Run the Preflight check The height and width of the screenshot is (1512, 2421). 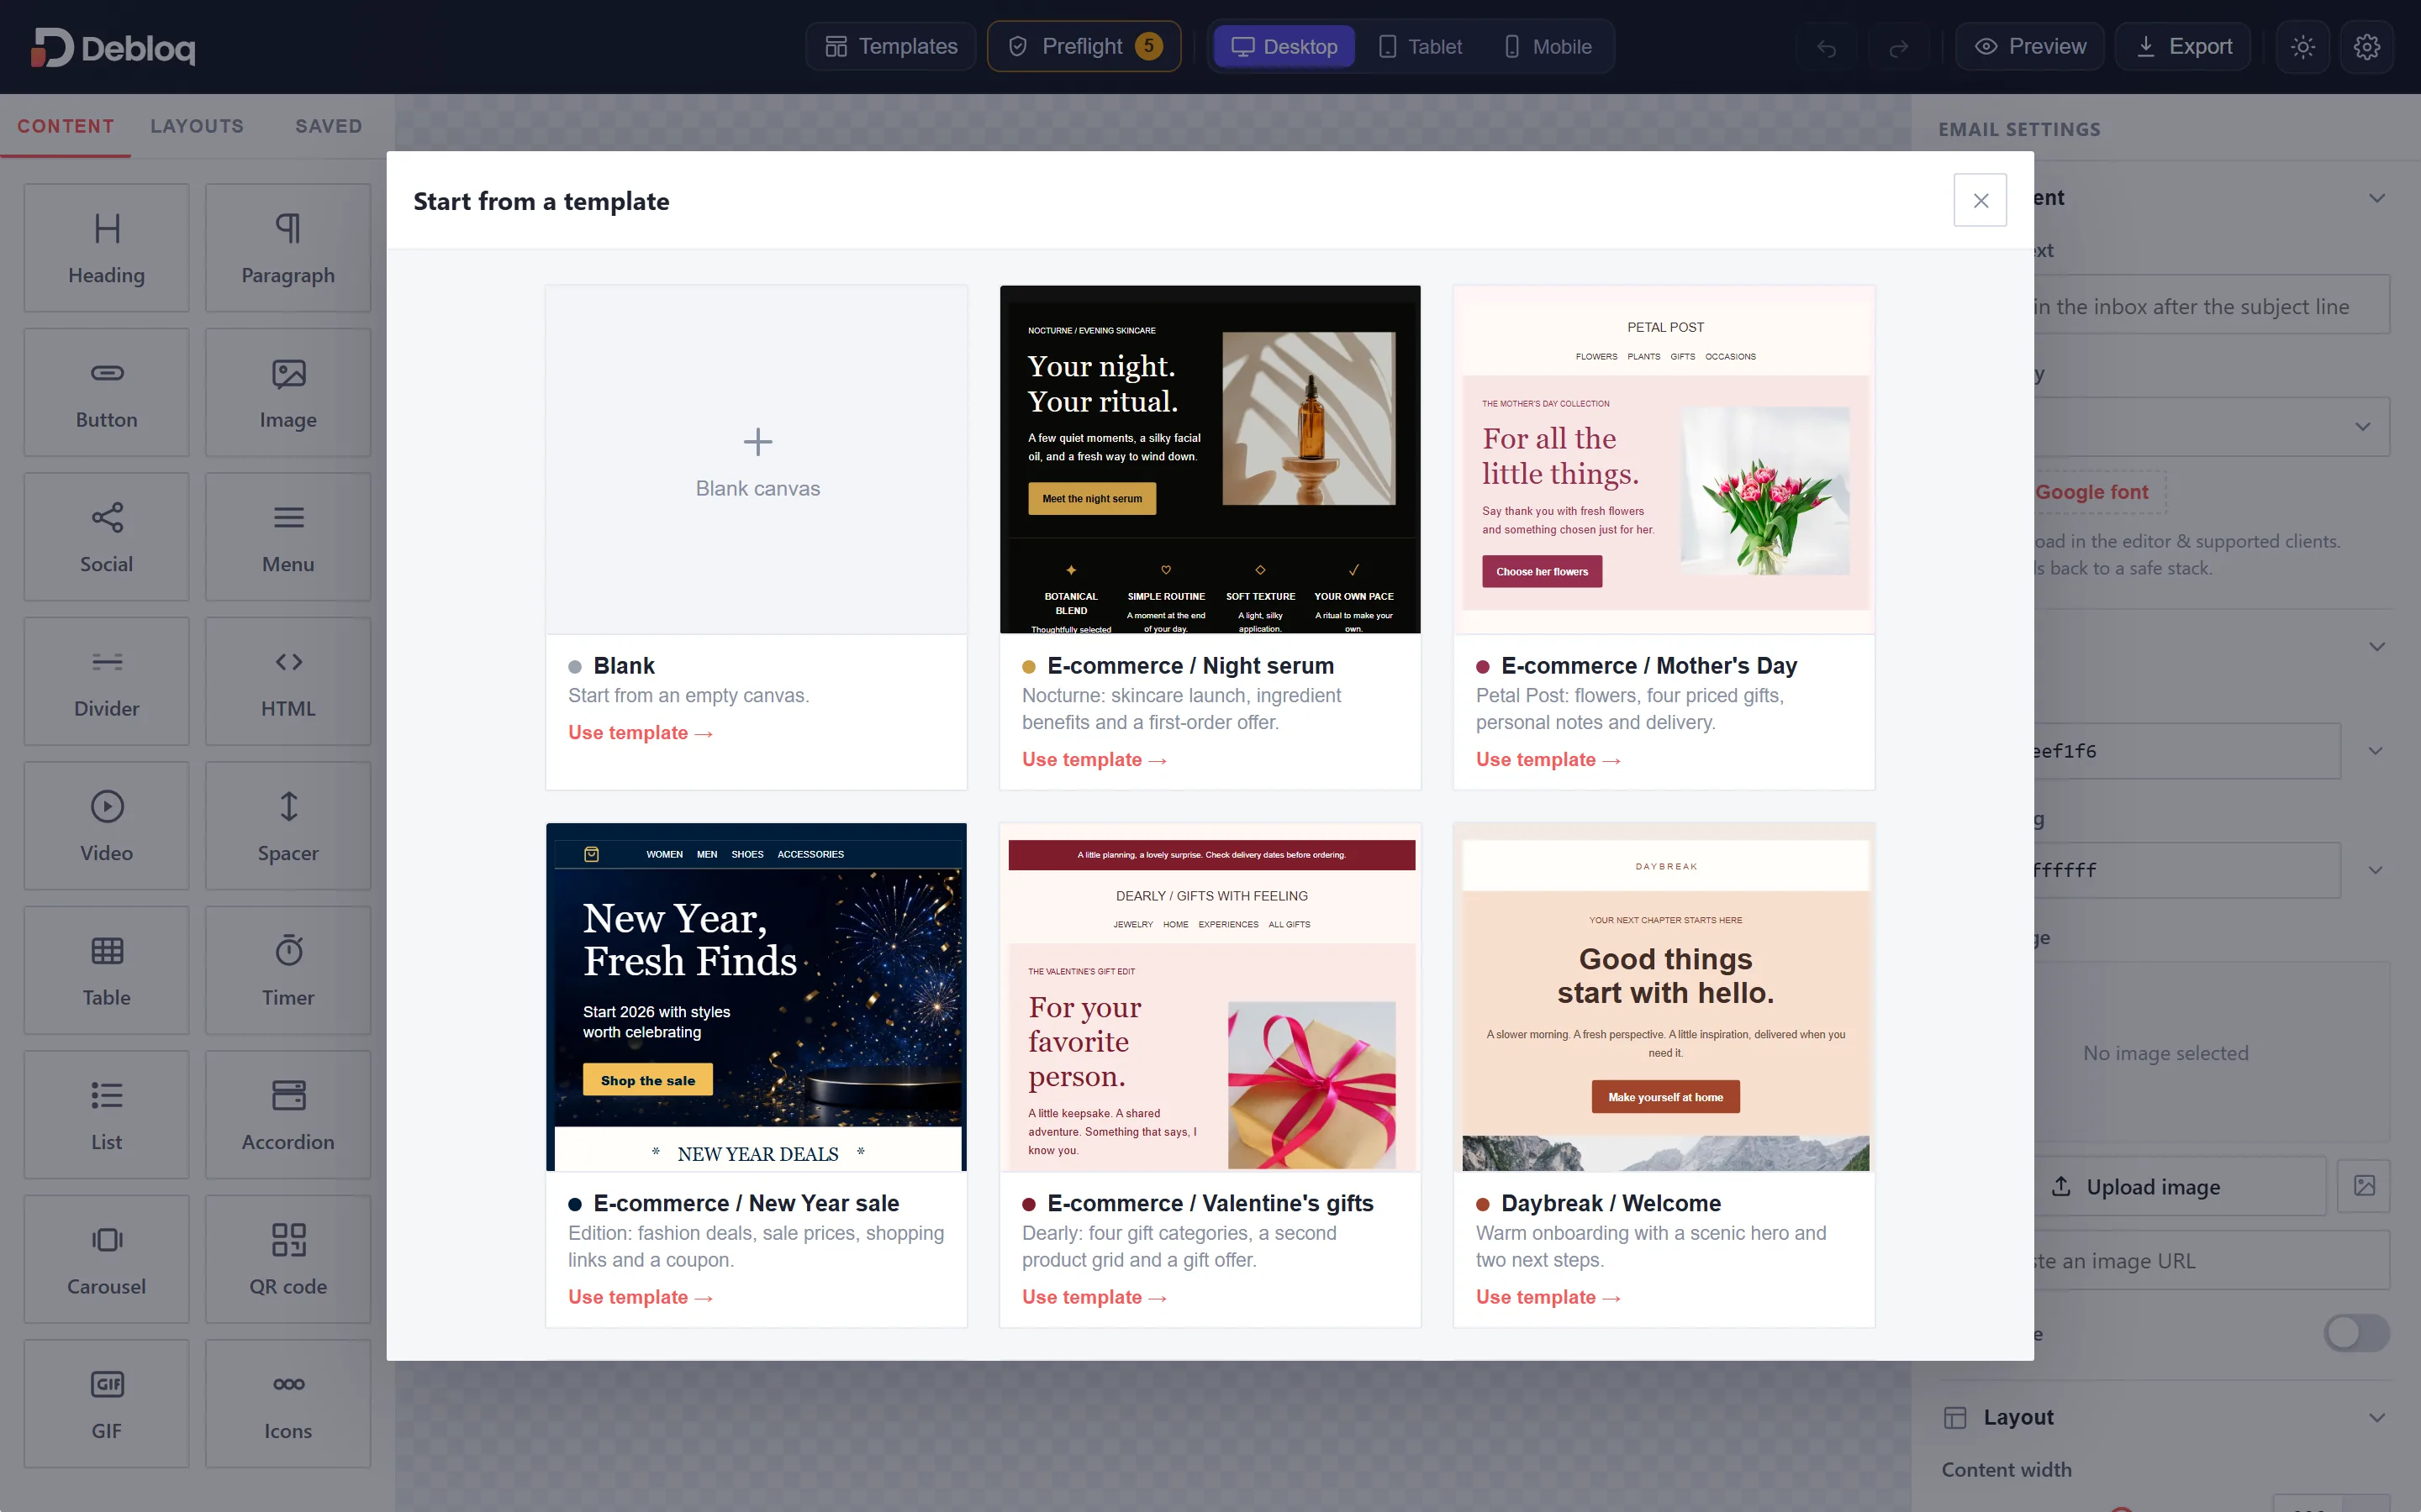coord(1084,46)
